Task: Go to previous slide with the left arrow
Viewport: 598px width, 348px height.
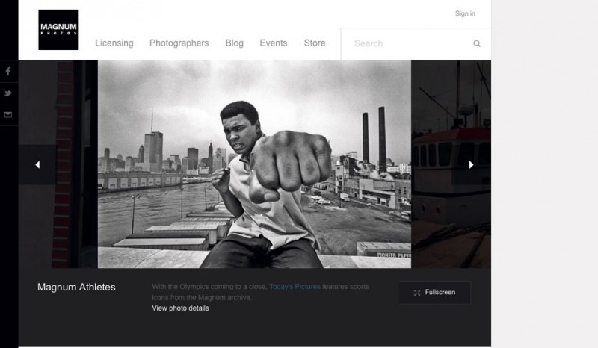Action: [37, 165]
